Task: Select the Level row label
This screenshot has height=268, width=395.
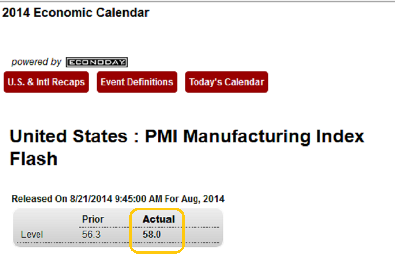Action: point(32,235)
